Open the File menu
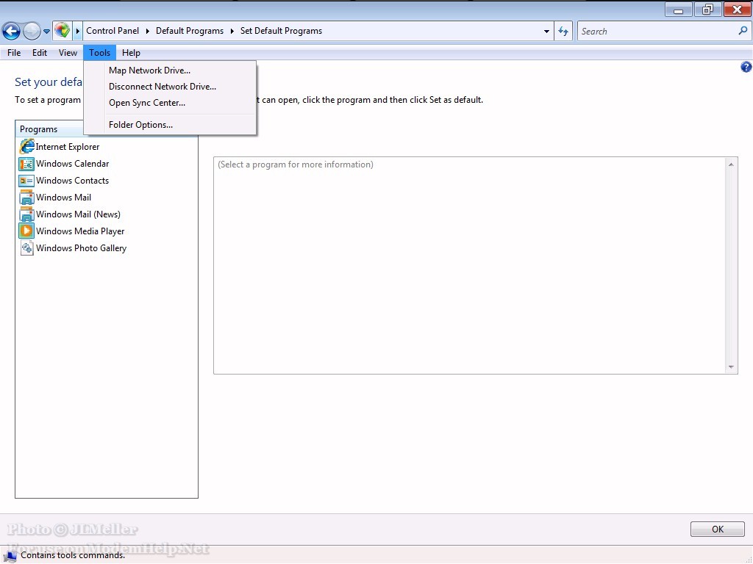753x564 pixels. 14,53
